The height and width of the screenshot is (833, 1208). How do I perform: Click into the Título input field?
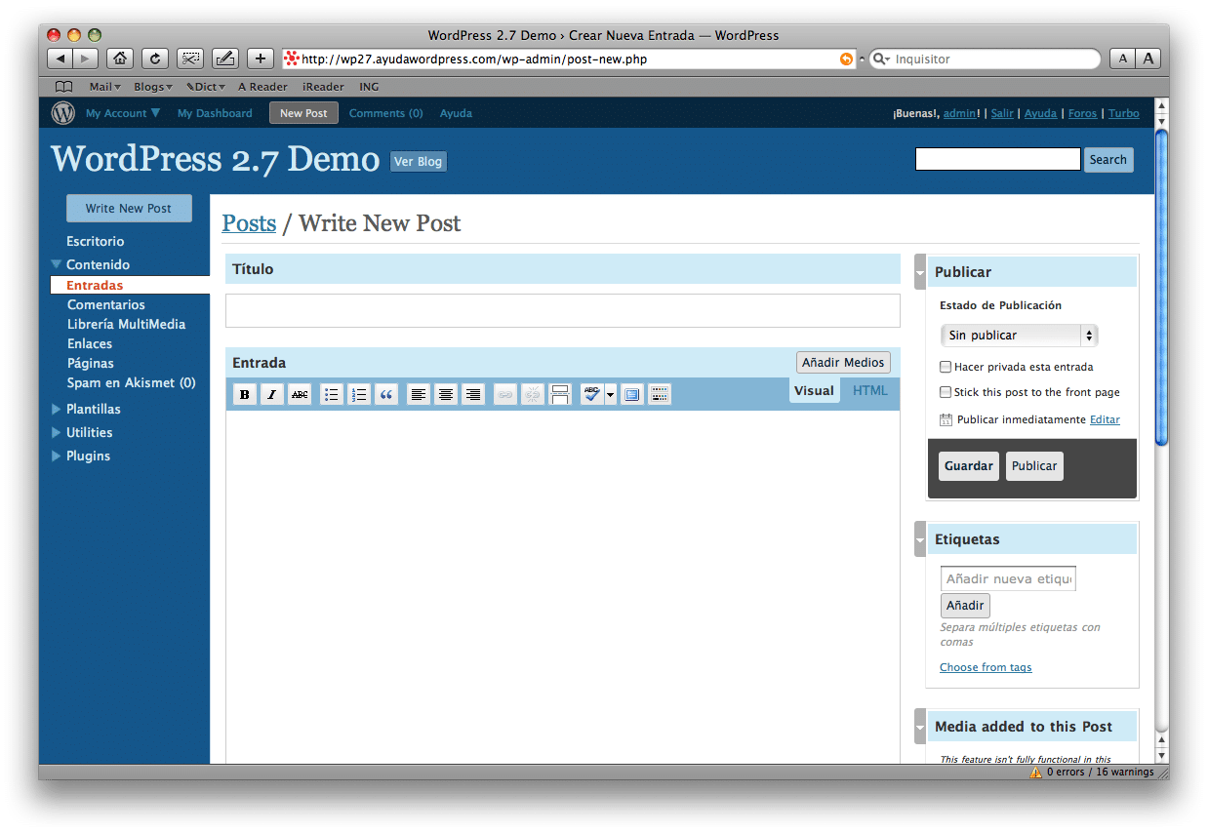pyautogui.click(x=562, y=311)
